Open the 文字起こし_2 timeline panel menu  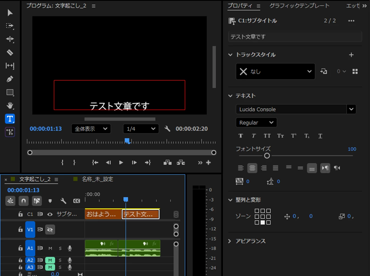[56, 180]
